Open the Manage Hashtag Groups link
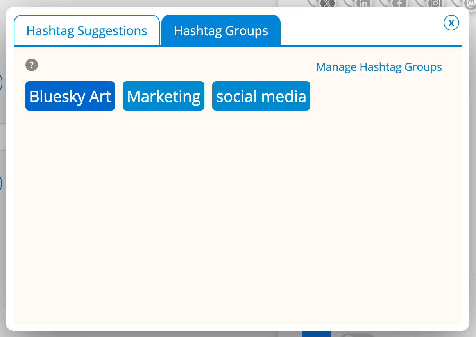The image size is (476, 337). coord(379,67)
